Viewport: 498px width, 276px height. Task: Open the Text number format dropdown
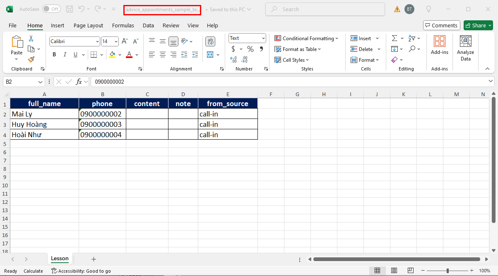[x=263, y=38]
